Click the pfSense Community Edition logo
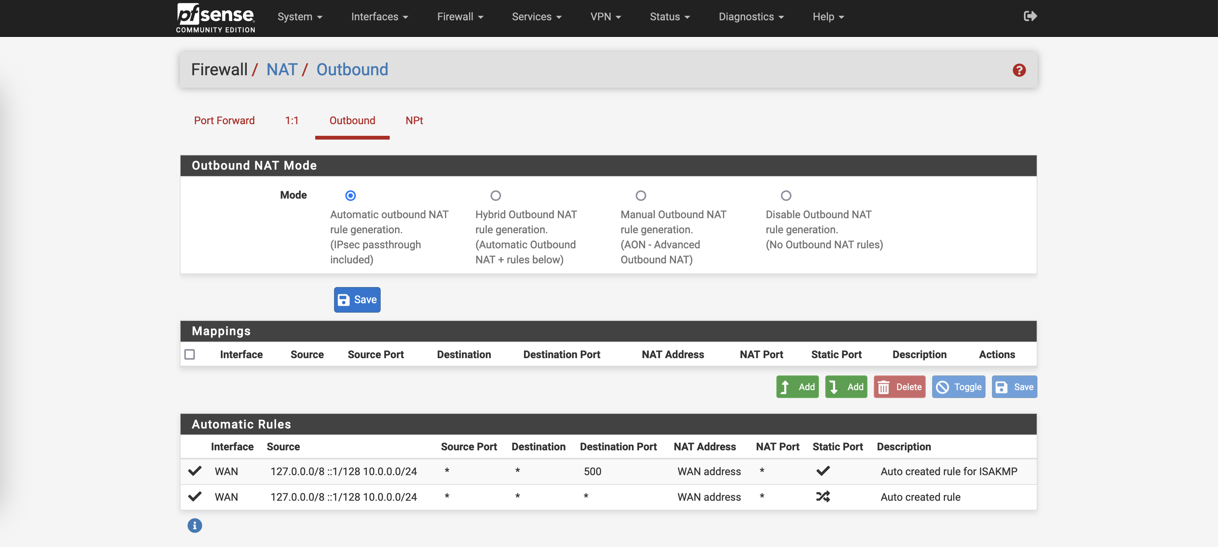Image resolution: width=1218 pixels, height=547 pixels. (216, 18)
